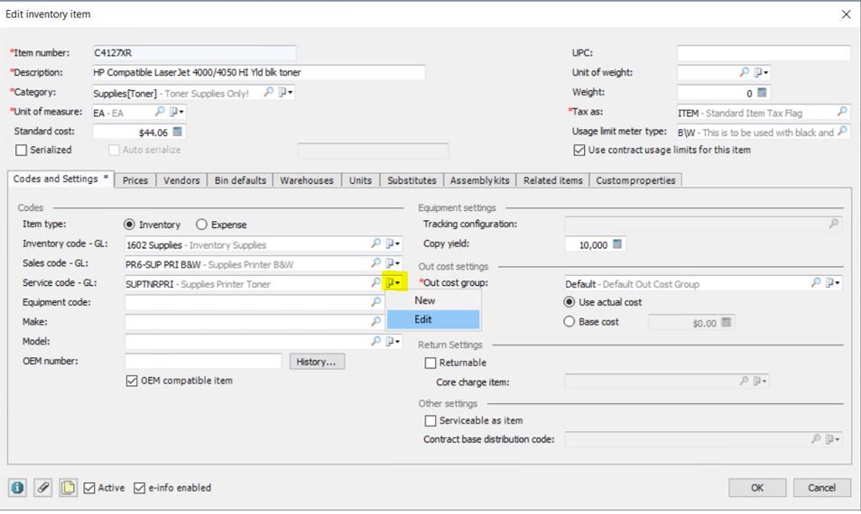Image resolution: width=861 pixels, height=514 pixels.
Task: Expand the Category new/edit dropdown
Action: click(x=285, y=92)
